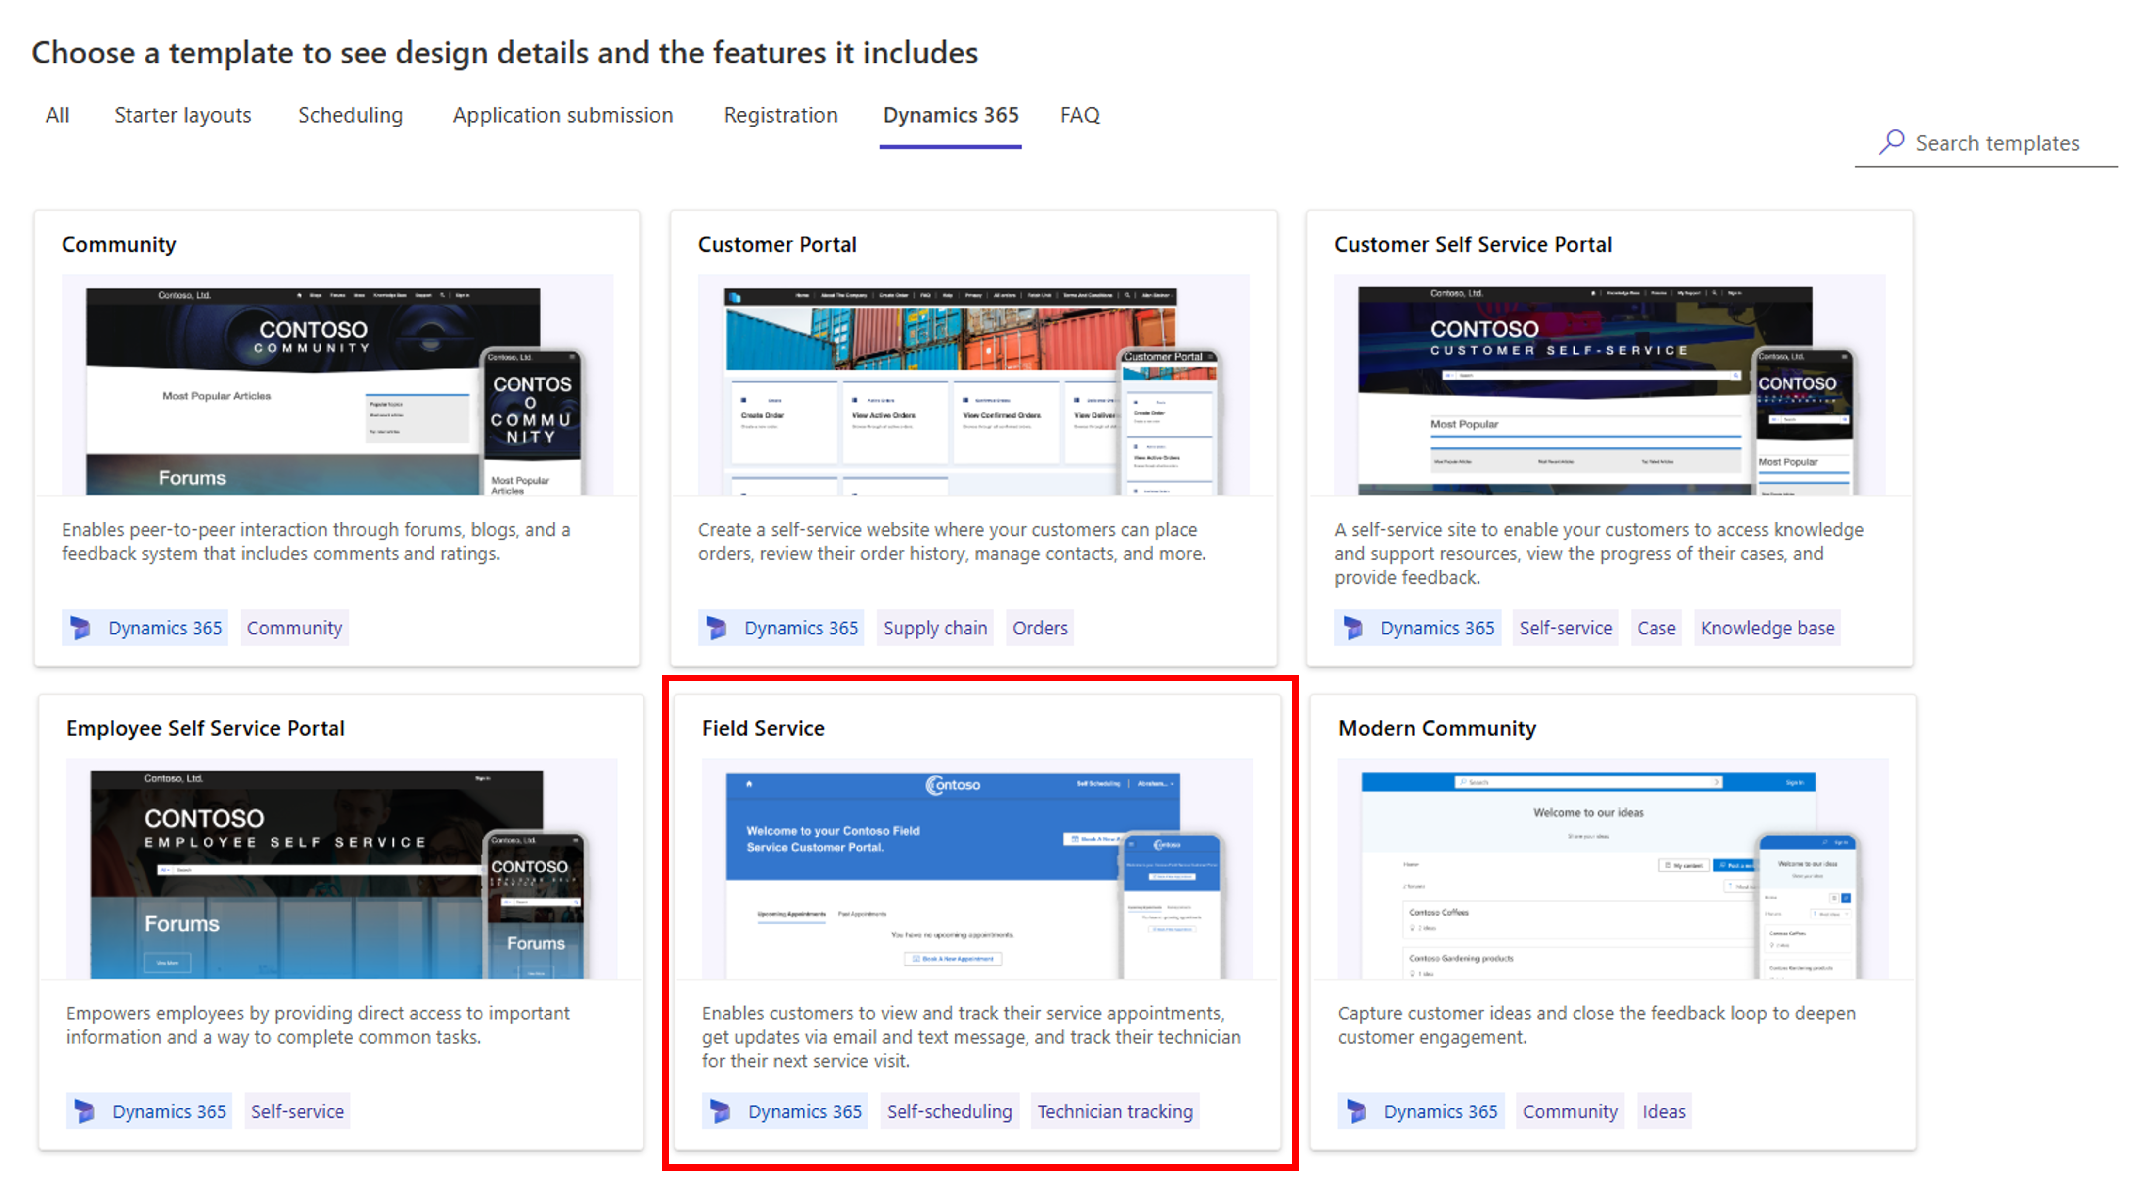Open the Employee Self Service Portal thumbnail
This screenshot has width=2137, height=1203.
point(342,868)
